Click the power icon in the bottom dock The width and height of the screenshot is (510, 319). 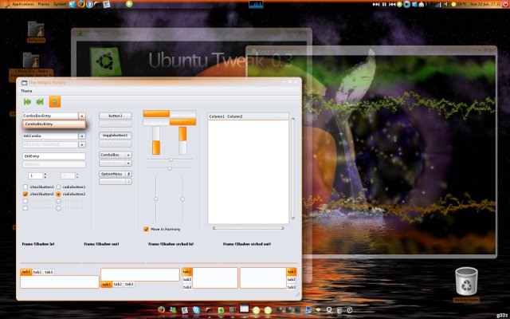(x=350, y=310)
